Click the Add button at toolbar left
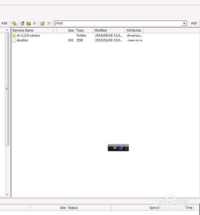Image resolution: width=200 pixels, height=215 pixels. coord(4,23)
